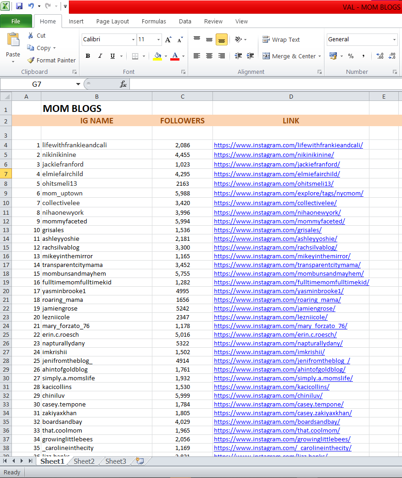Decrease font size with Shrink Font icon
Screen dimensions: 402x478
pos(180,39)
